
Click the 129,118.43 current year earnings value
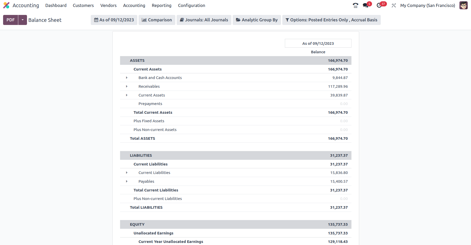click(x=338, y=242)
